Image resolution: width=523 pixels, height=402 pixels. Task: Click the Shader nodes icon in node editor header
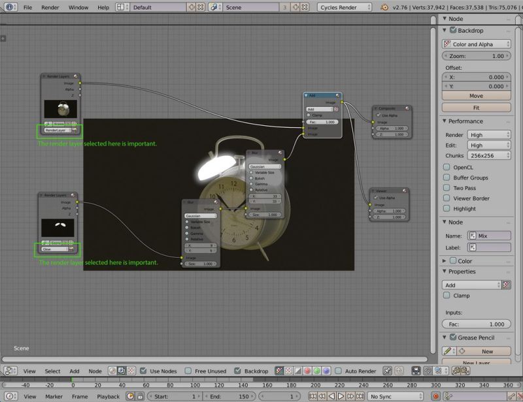[x=112, y=371]
